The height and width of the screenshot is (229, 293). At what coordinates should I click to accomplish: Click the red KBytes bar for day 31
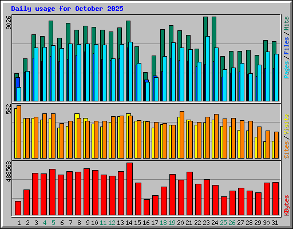tap(275, 199)
